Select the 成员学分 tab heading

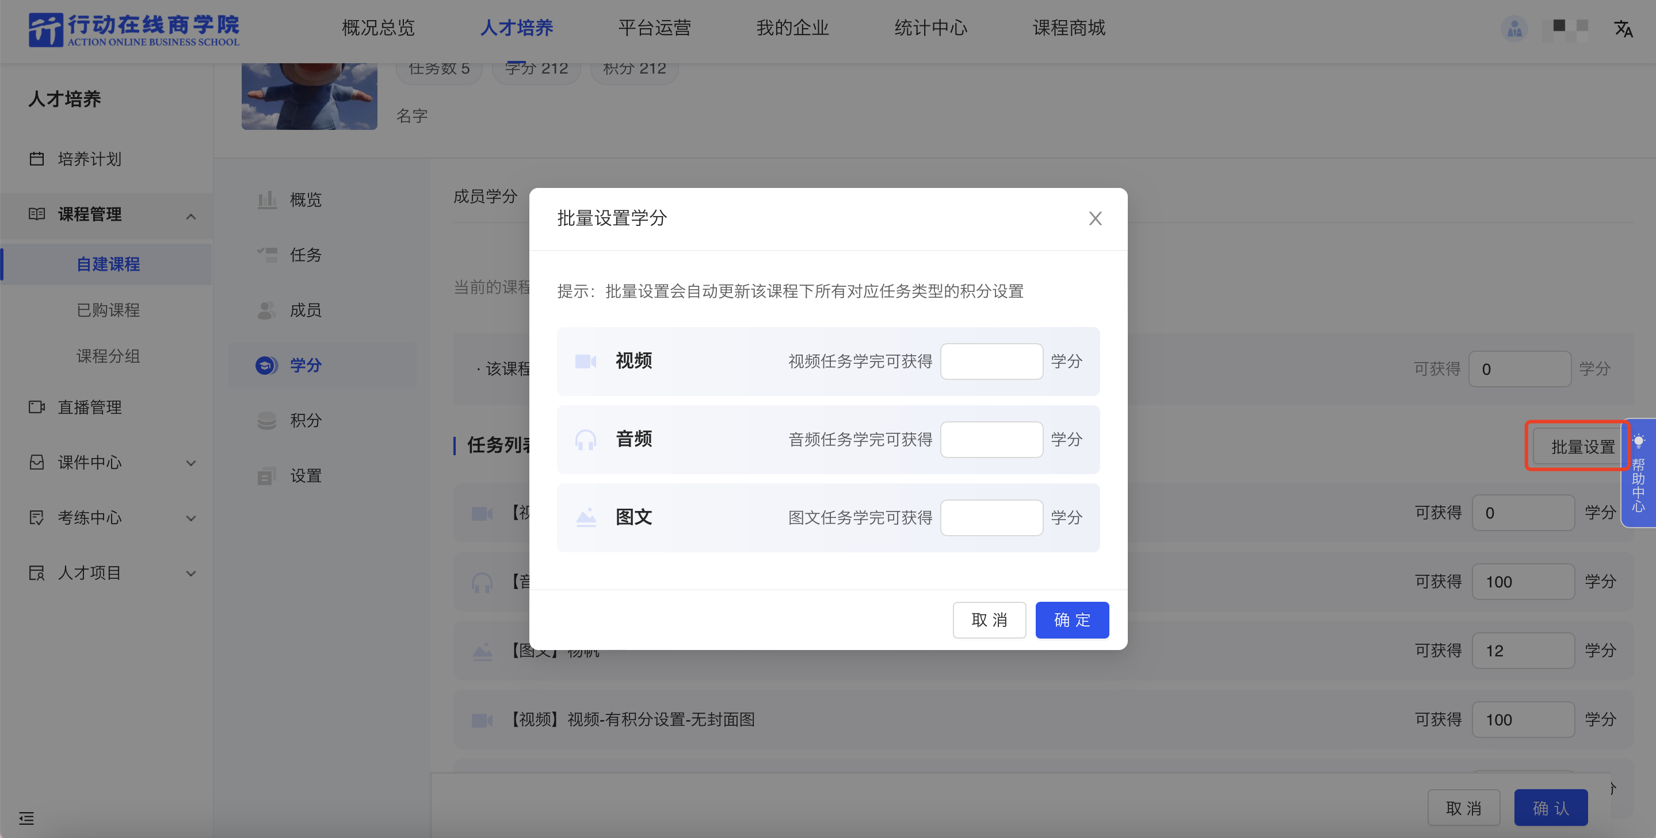pos(484,197)
